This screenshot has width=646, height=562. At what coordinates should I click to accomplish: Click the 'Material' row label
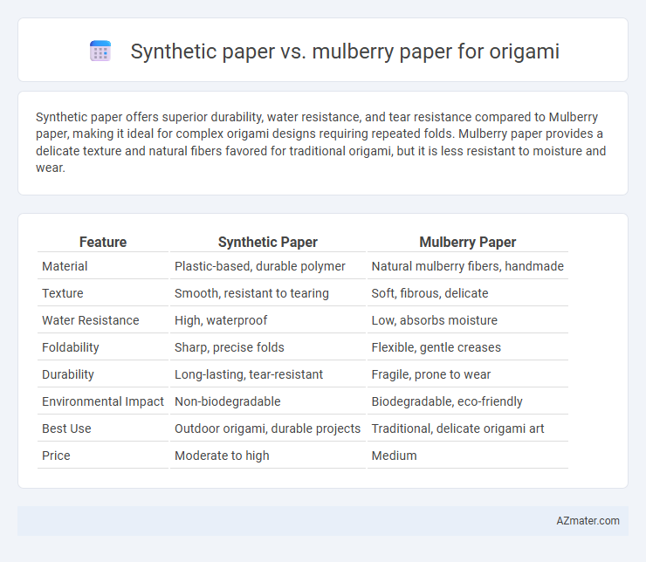point(65,266)
